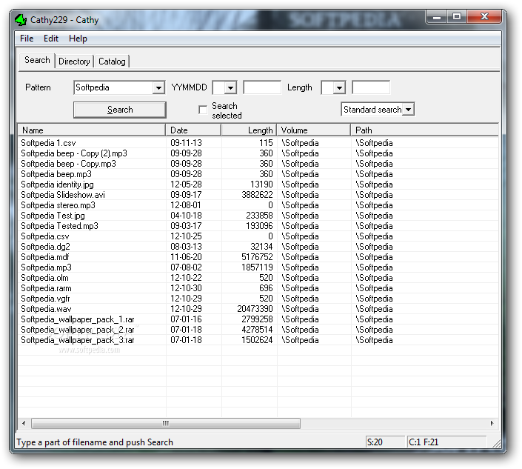Select the row Softpedia identity.jpg
This screenshot has width=522, height=469.
pos(258,184)
